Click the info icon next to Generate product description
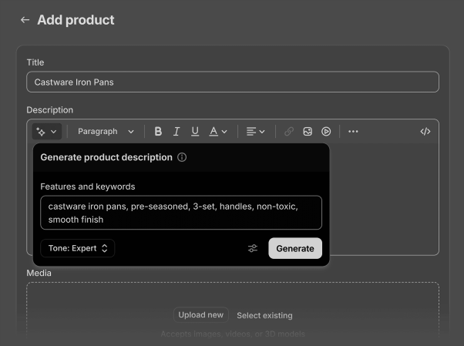464x346 pixels. 182,157
